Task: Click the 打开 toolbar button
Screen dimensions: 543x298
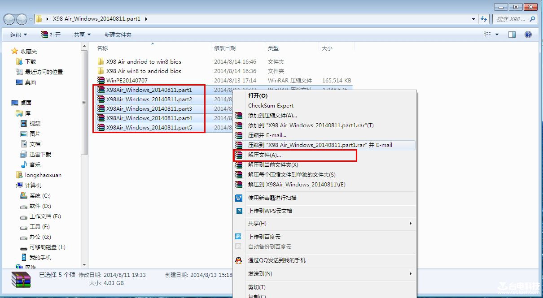Action: [x=51, y=35]
